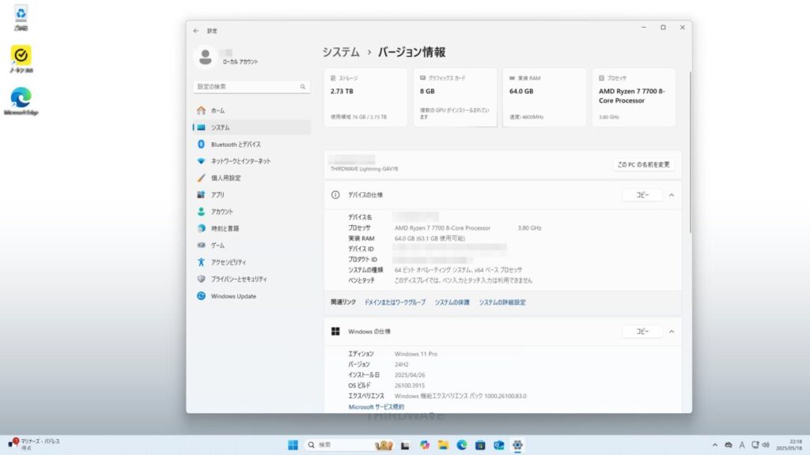
Task: Select アカウント in the settings sidebar
Action: pyautogui.click(x=221, y=212)
